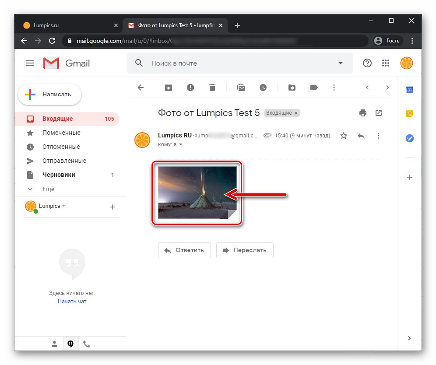Switch to Contacts tab at bottom
The image size is (436, 365).
coord(54,344)
